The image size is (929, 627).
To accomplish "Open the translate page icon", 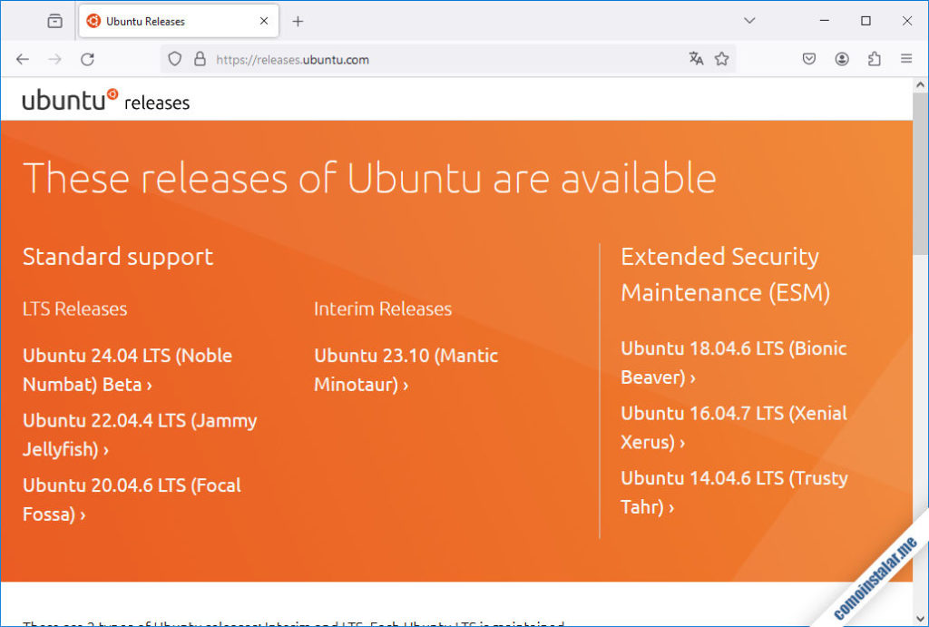I will [695, 58].
